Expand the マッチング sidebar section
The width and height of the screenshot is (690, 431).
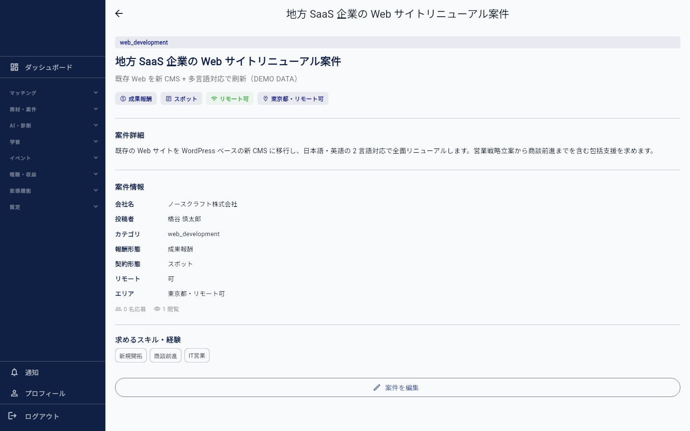coord(53,93)
